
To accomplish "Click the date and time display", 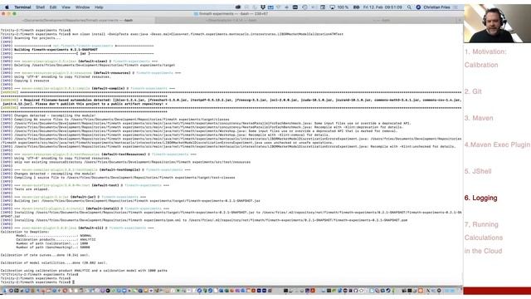I will (x=382, y=7).
